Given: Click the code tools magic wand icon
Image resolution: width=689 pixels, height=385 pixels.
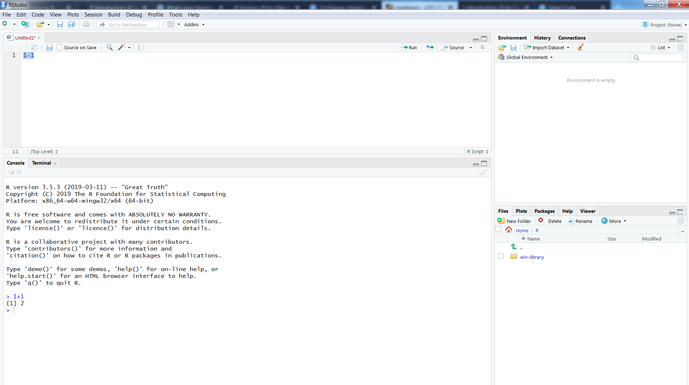Looking at the screenshot, I should pyautogui.click(x=122, y=47).
